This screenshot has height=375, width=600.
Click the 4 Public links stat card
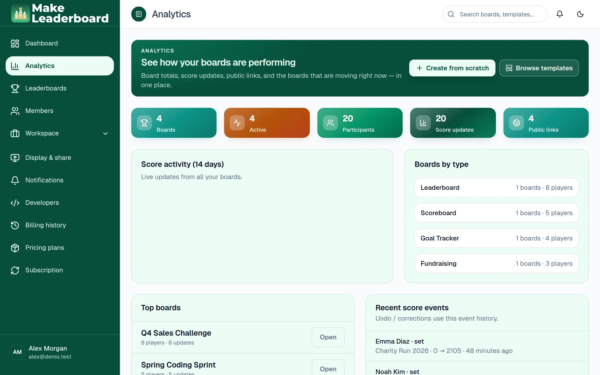546,123
